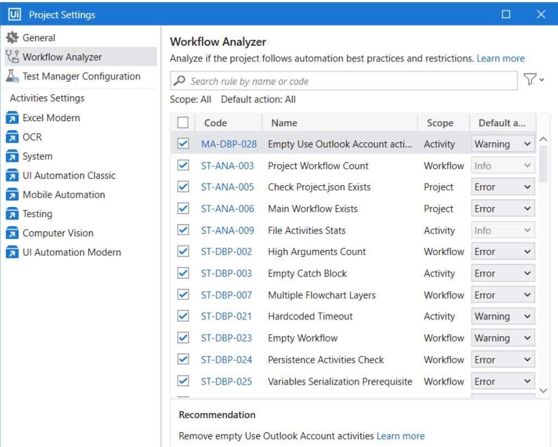Uncheck rule ST-DBP-003 checkbox
Image resolution: width=558 pixels, height=447 pixels.
183,273
